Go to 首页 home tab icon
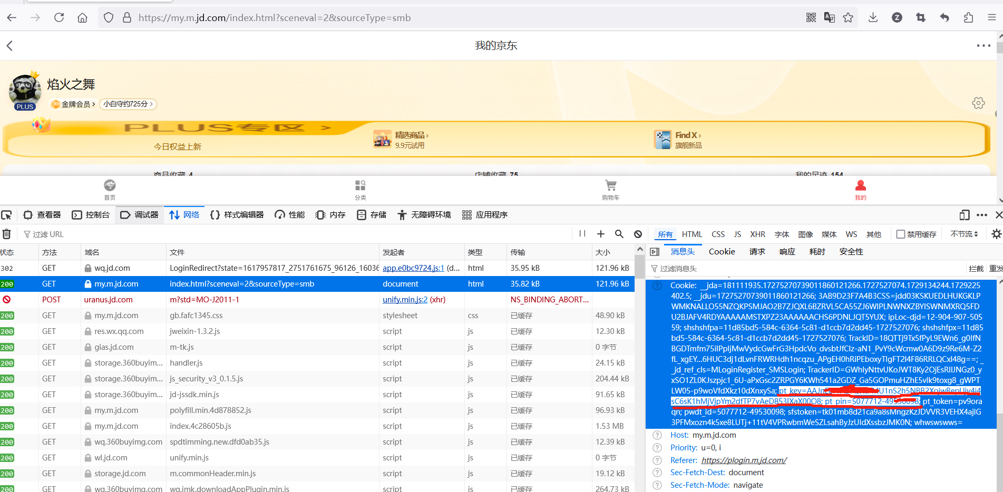This screenshot has width=1003, height=492. pos(110,190)
